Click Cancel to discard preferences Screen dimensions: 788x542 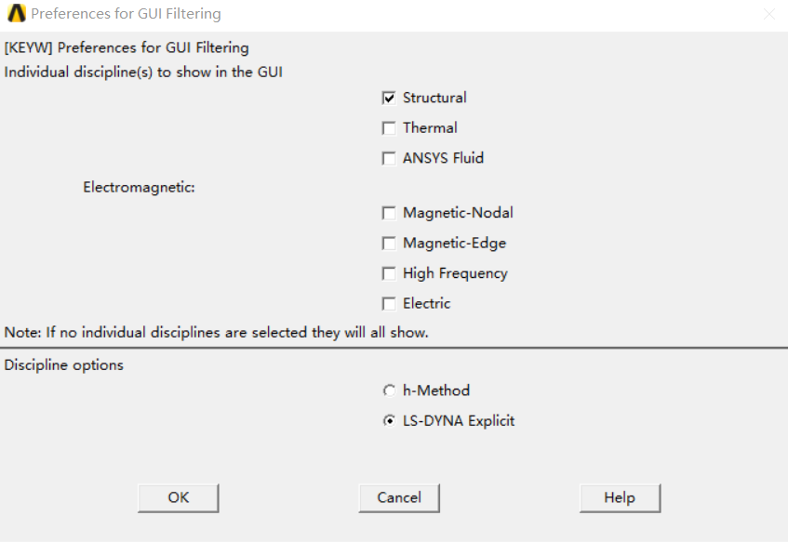tap(399, 497)
